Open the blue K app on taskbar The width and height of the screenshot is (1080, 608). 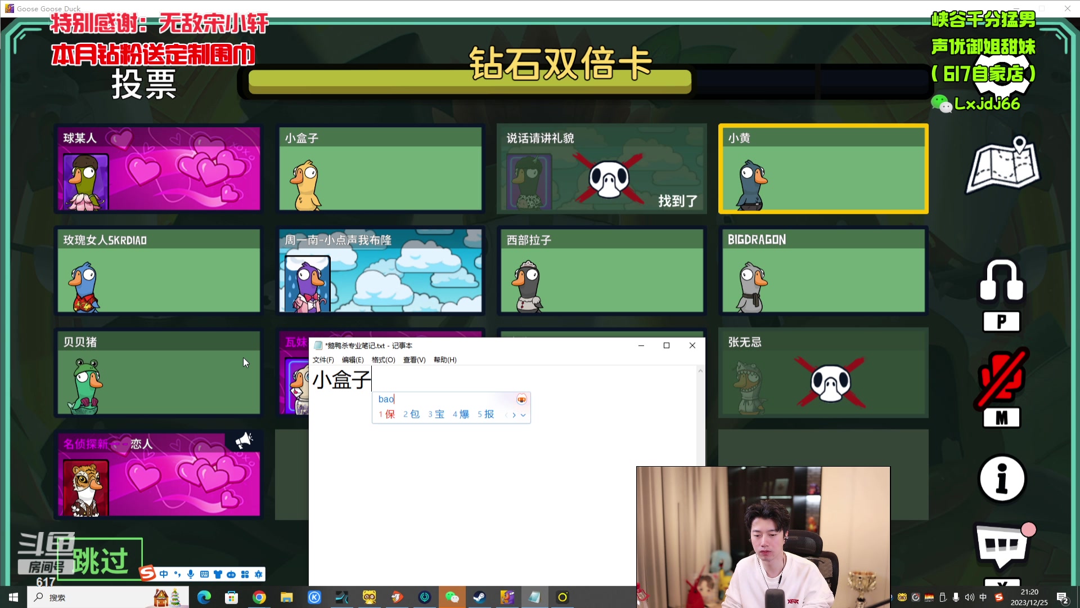pyautogui.click(x=314, y=597)
